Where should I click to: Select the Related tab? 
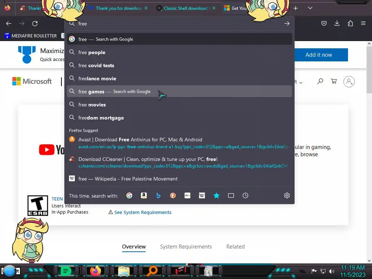tap(235, 247)
